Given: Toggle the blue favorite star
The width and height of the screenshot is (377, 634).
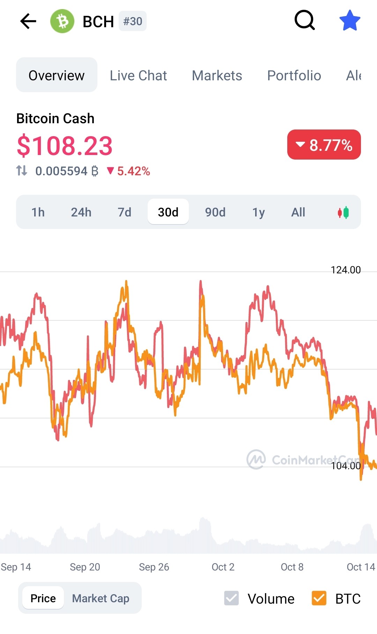Looking at the screenshot, I should pyautogui.click(x=350, y=21).
